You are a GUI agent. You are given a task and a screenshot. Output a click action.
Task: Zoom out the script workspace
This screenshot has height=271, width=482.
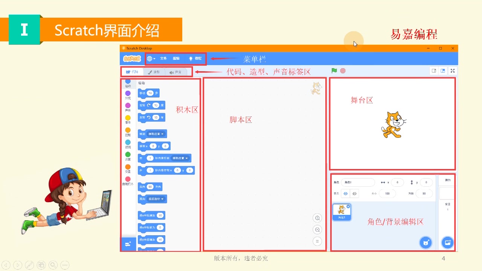pyautogui.click(x=317, y=230)
